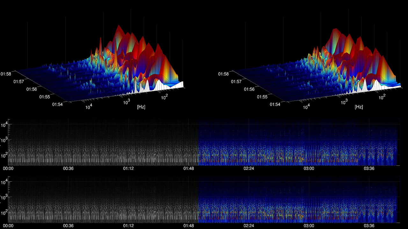Click the played grayscale region of lower spectrogram
408x229 pixels.
[103, 199]
